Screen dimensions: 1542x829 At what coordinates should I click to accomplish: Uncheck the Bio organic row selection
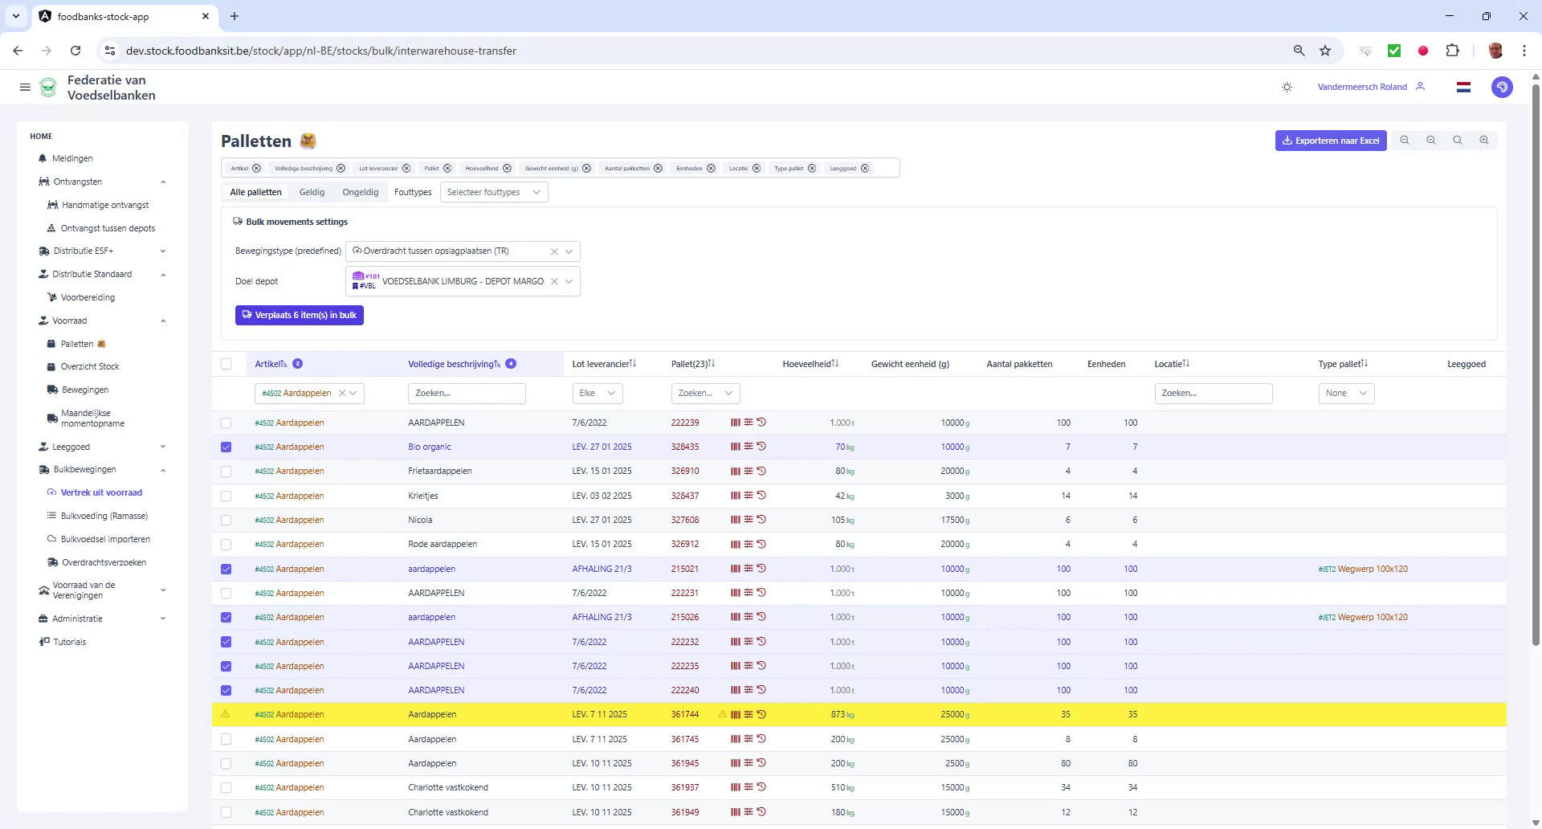tap(226, 447)
